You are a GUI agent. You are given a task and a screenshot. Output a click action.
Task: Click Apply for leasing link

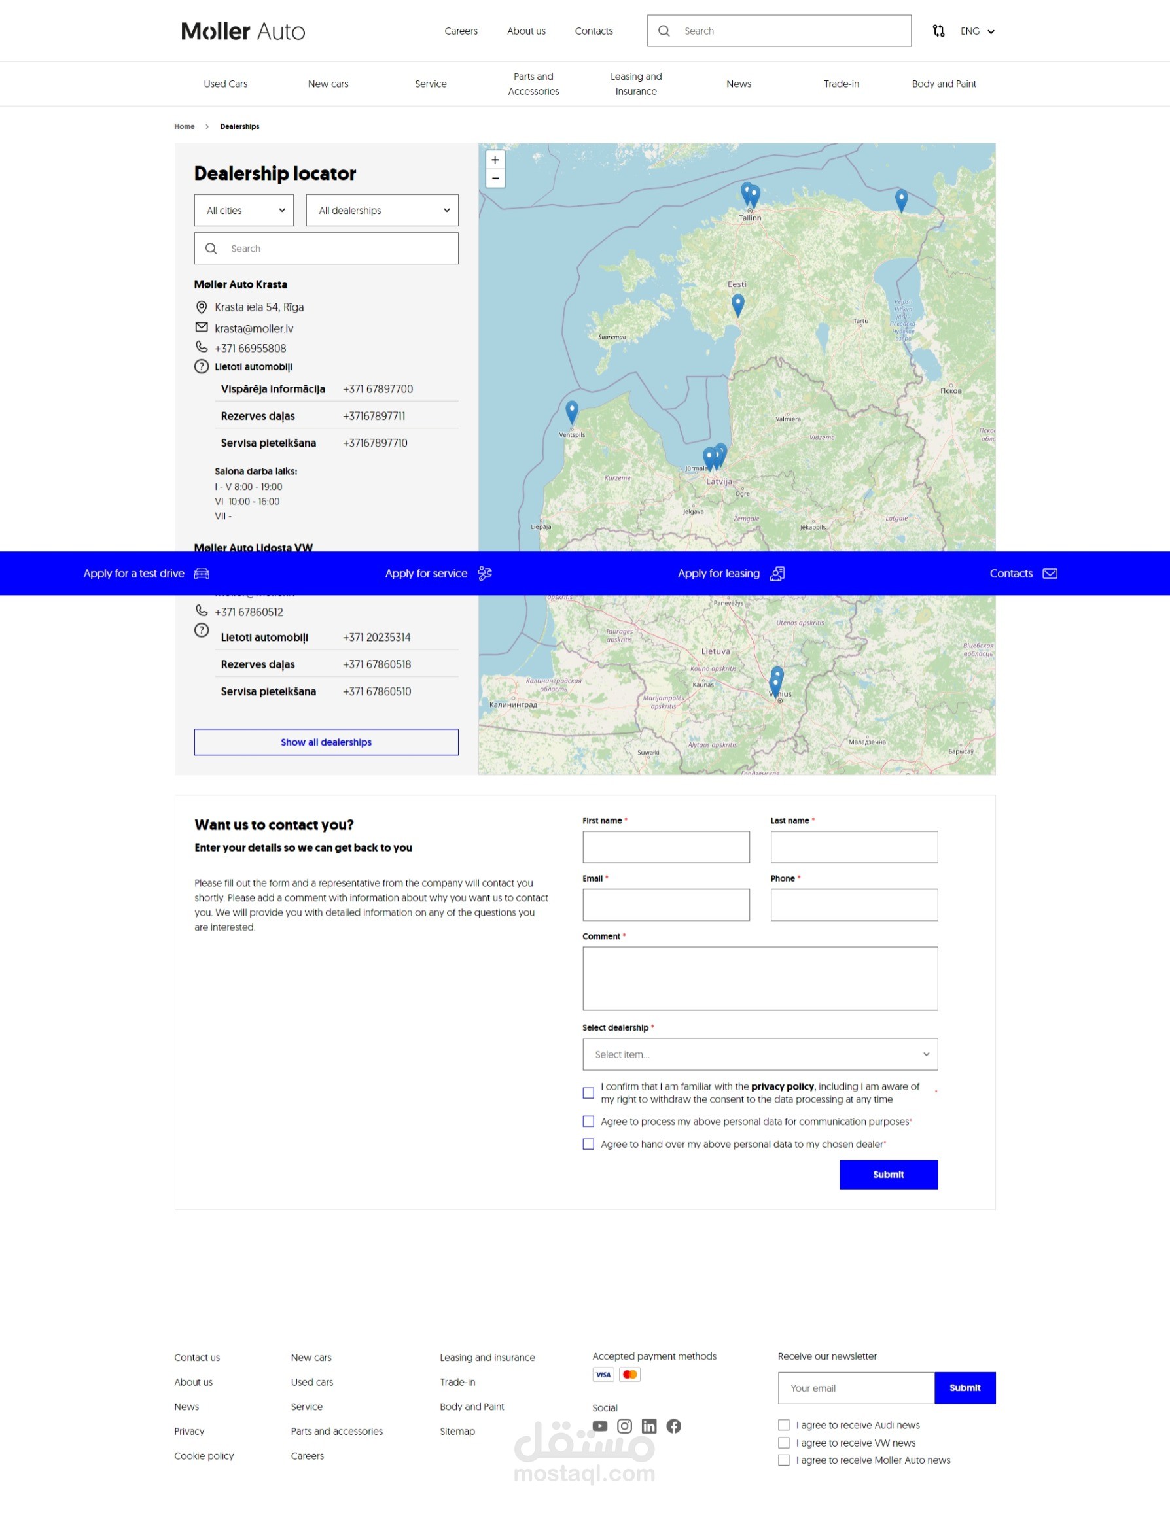[731, 574]
